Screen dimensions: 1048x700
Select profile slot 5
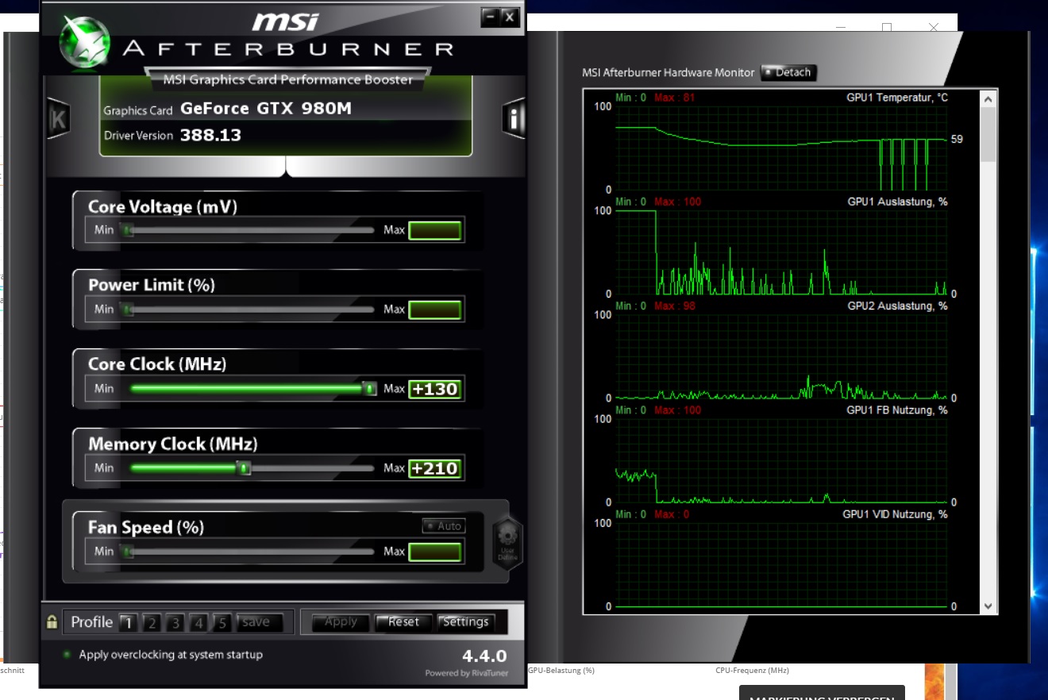coord(222,623)
